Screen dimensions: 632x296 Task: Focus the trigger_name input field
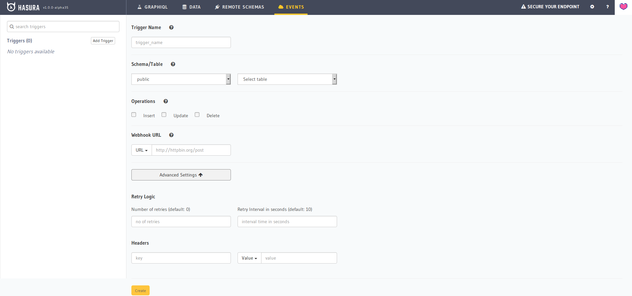pyautogui.click(x=181, y=42)
